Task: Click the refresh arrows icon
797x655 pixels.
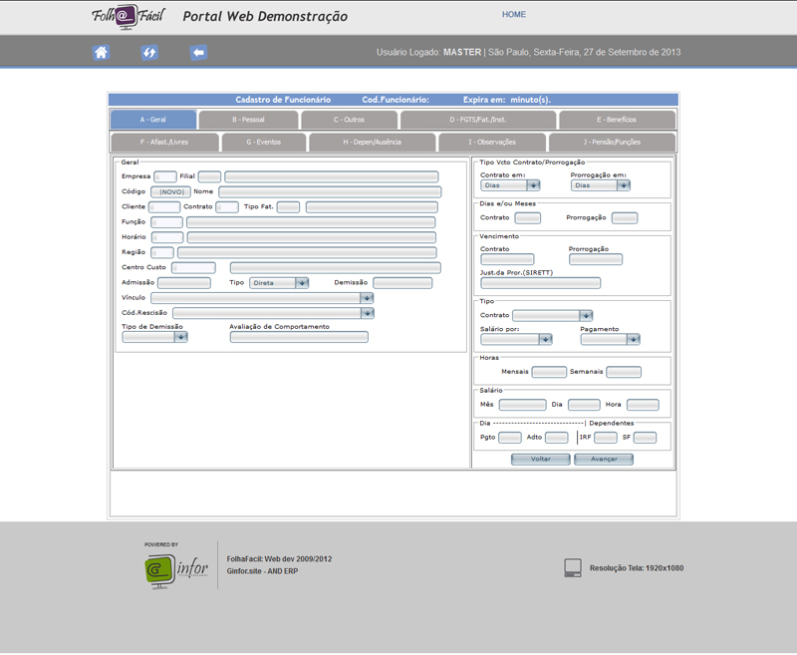Action: click(x=149, y=53)
